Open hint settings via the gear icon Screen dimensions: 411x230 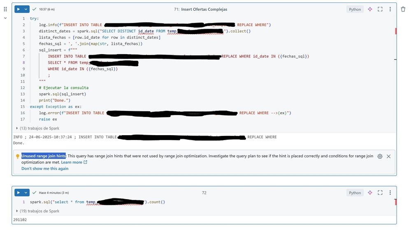point(380,156)
